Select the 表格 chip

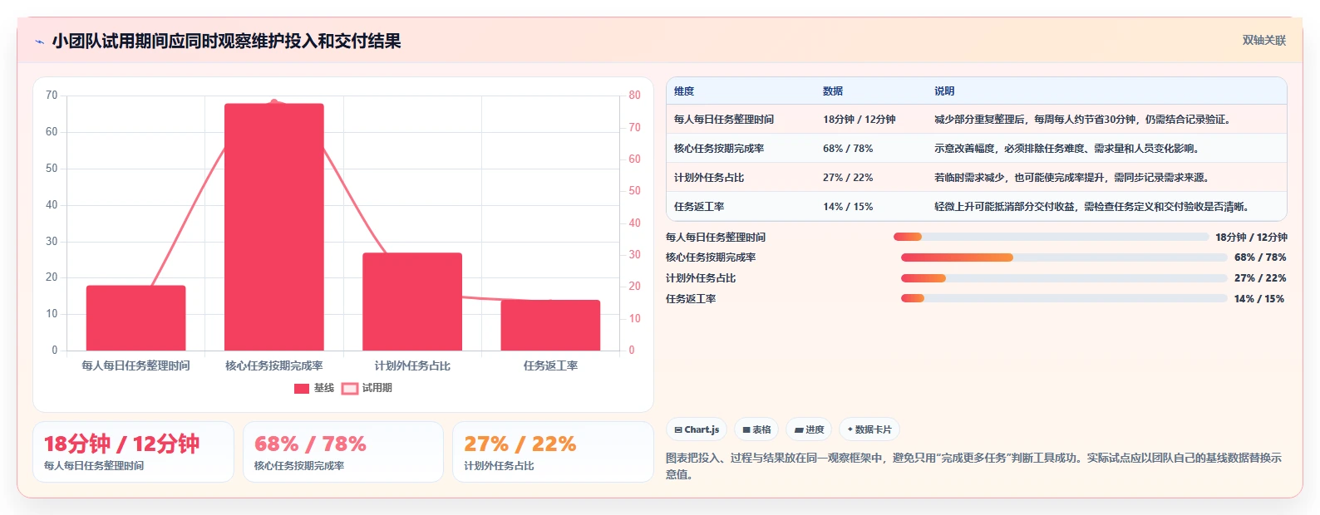point(756,429)
